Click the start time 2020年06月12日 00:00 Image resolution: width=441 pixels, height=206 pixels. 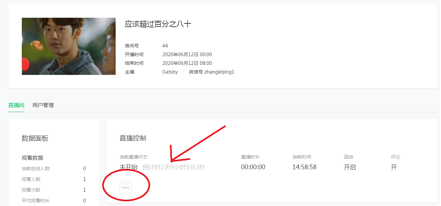click(187, 55)
